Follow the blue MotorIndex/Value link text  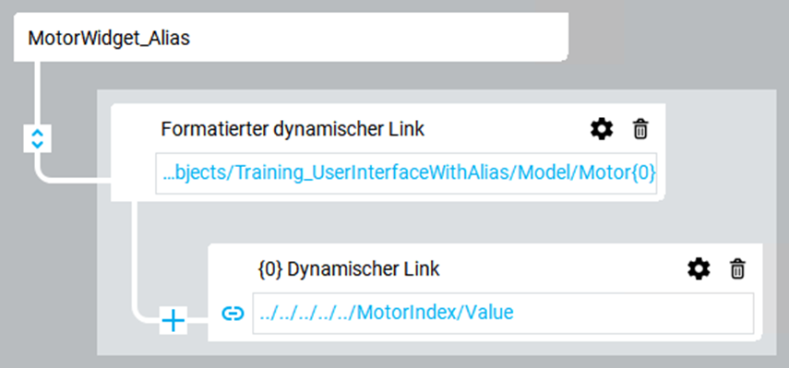pyautogui.click(x=387, y=313)
